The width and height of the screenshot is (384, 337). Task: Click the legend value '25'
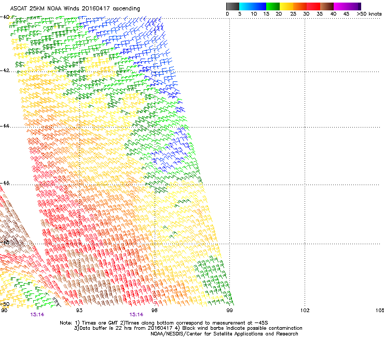[293, 14]
